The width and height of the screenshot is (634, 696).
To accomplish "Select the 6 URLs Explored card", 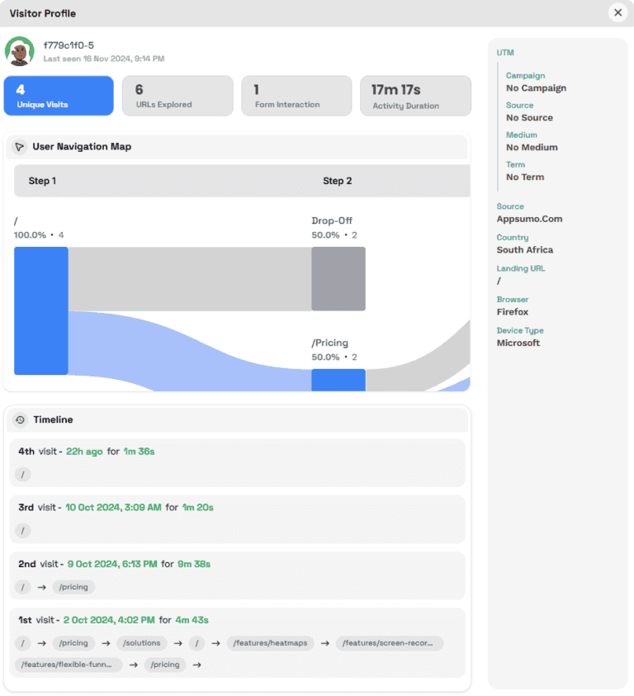I will tap(177, 96).
